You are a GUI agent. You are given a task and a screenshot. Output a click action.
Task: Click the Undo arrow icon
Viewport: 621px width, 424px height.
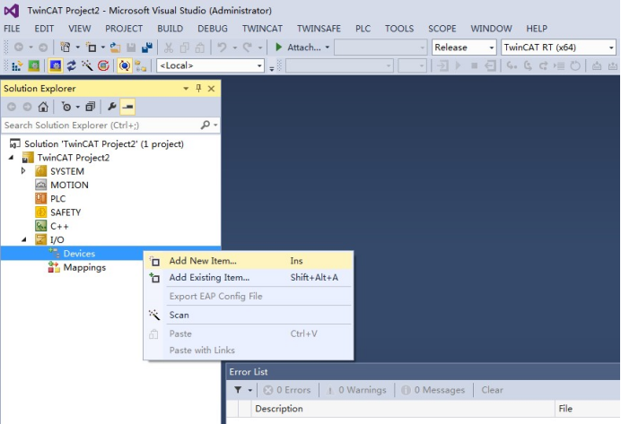point(222,48)
